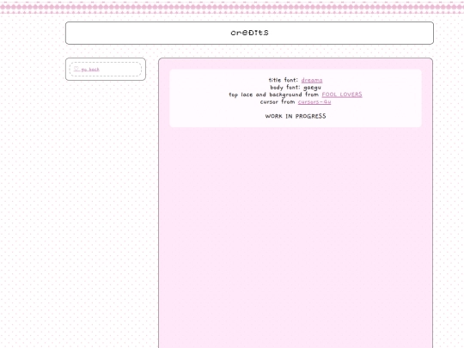Image resolution: width=464 pixels, height=348 pixels.
Task: Open the cursors-4u link
Action: click(x=314, y=101)
